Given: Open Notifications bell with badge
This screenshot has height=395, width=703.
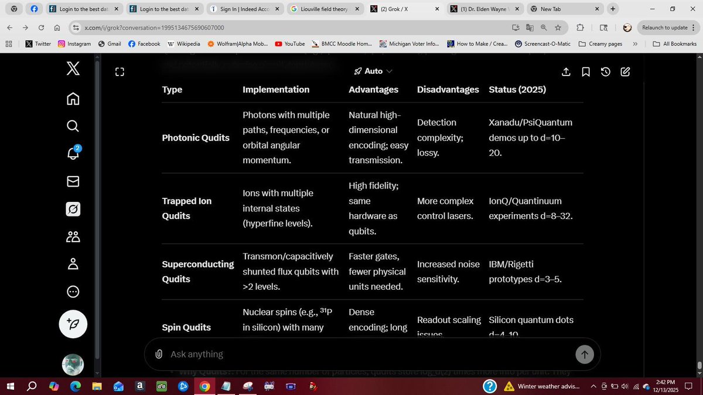Looking at the screenshot, I should pos(73,153).
